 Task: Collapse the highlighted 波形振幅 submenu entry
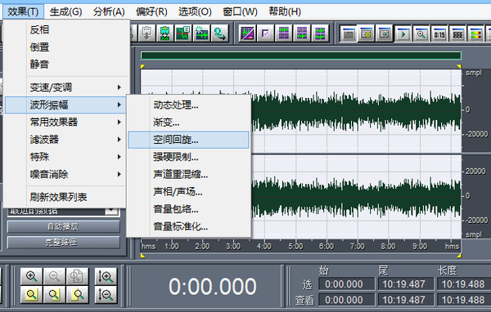65,105
